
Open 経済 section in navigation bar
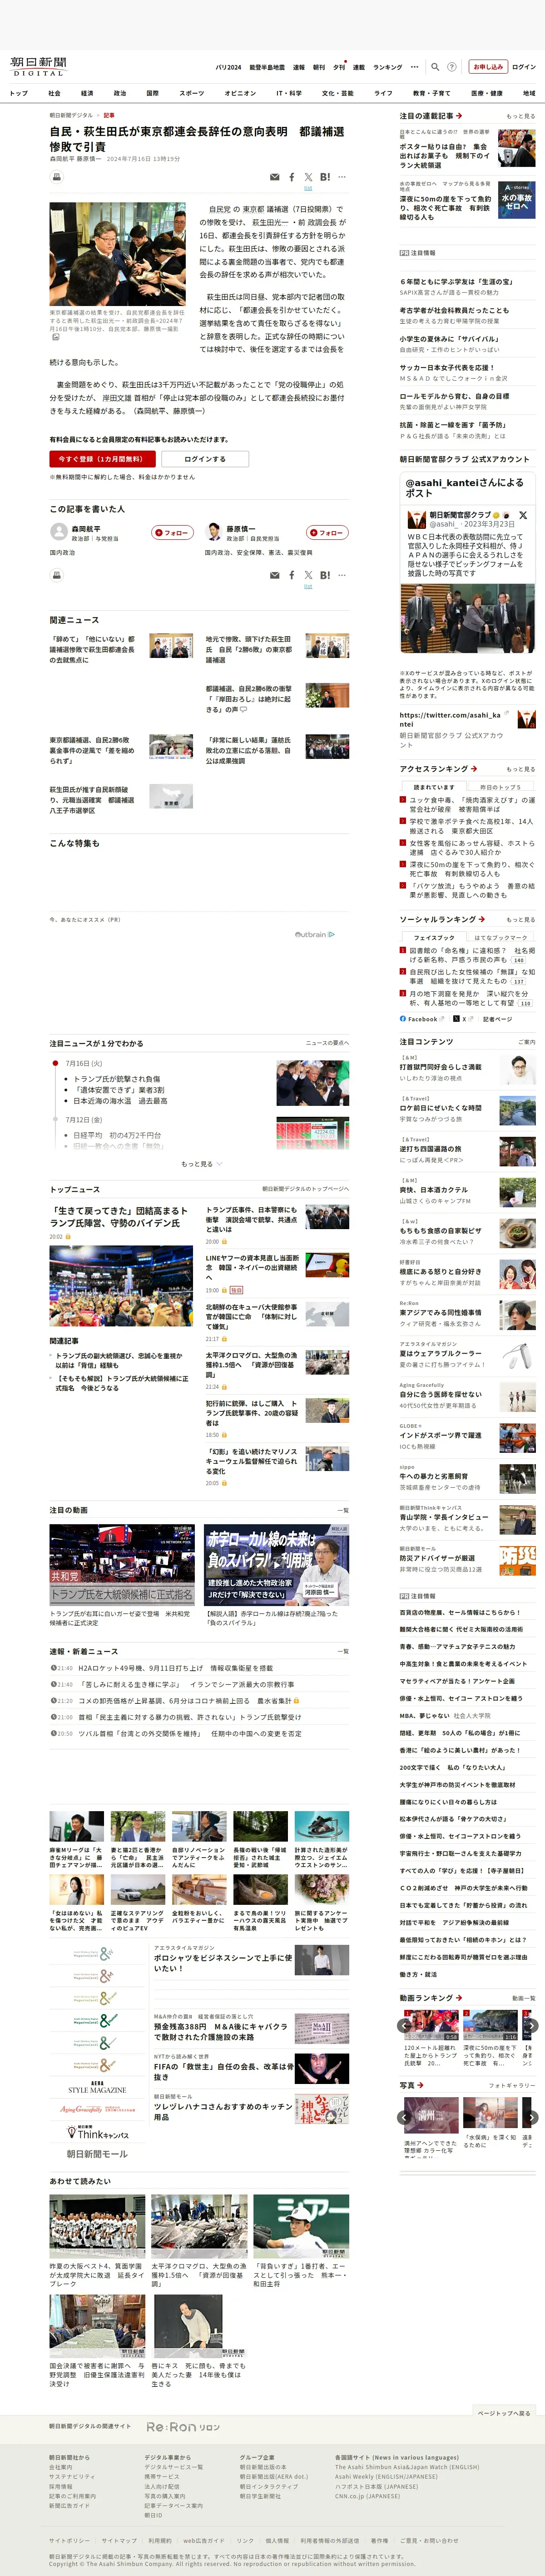(87, 93)
